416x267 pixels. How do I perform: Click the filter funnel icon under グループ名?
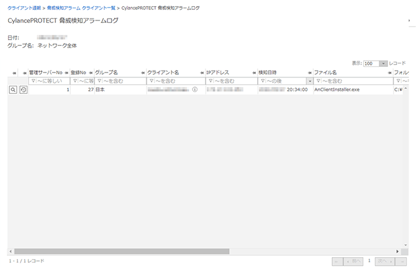pos(97,81)
